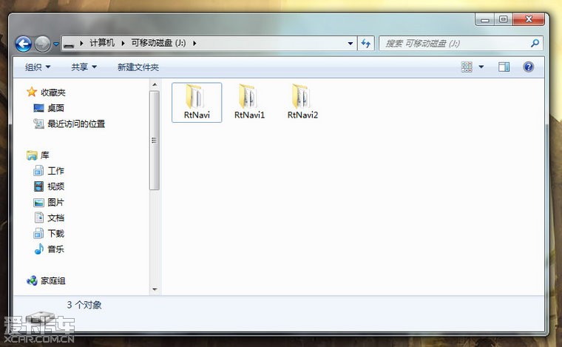Click the 文档 document icon
The height and width of the screenshot is (347, 562).
click(x=38, y=218)
